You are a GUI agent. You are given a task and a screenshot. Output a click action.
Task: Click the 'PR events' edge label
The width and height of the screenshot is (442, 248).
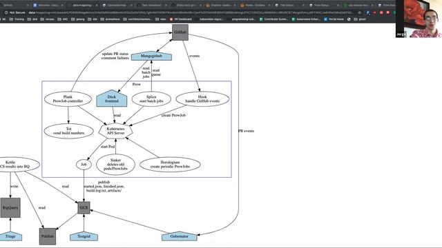[246, 131]
